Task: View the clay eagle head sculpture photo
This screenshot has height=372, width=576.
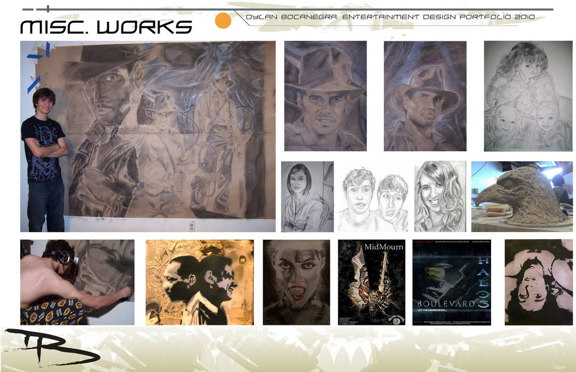Action: tap(522, 197)
